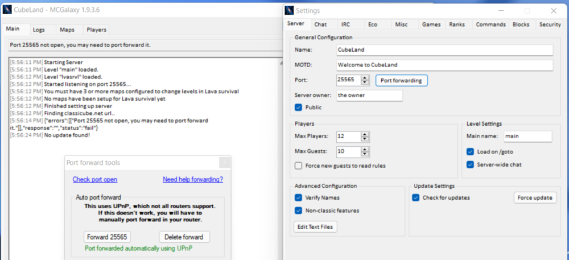Click the Main name level field
This screenshot has height=260, width=569.
tap(527, 137)
